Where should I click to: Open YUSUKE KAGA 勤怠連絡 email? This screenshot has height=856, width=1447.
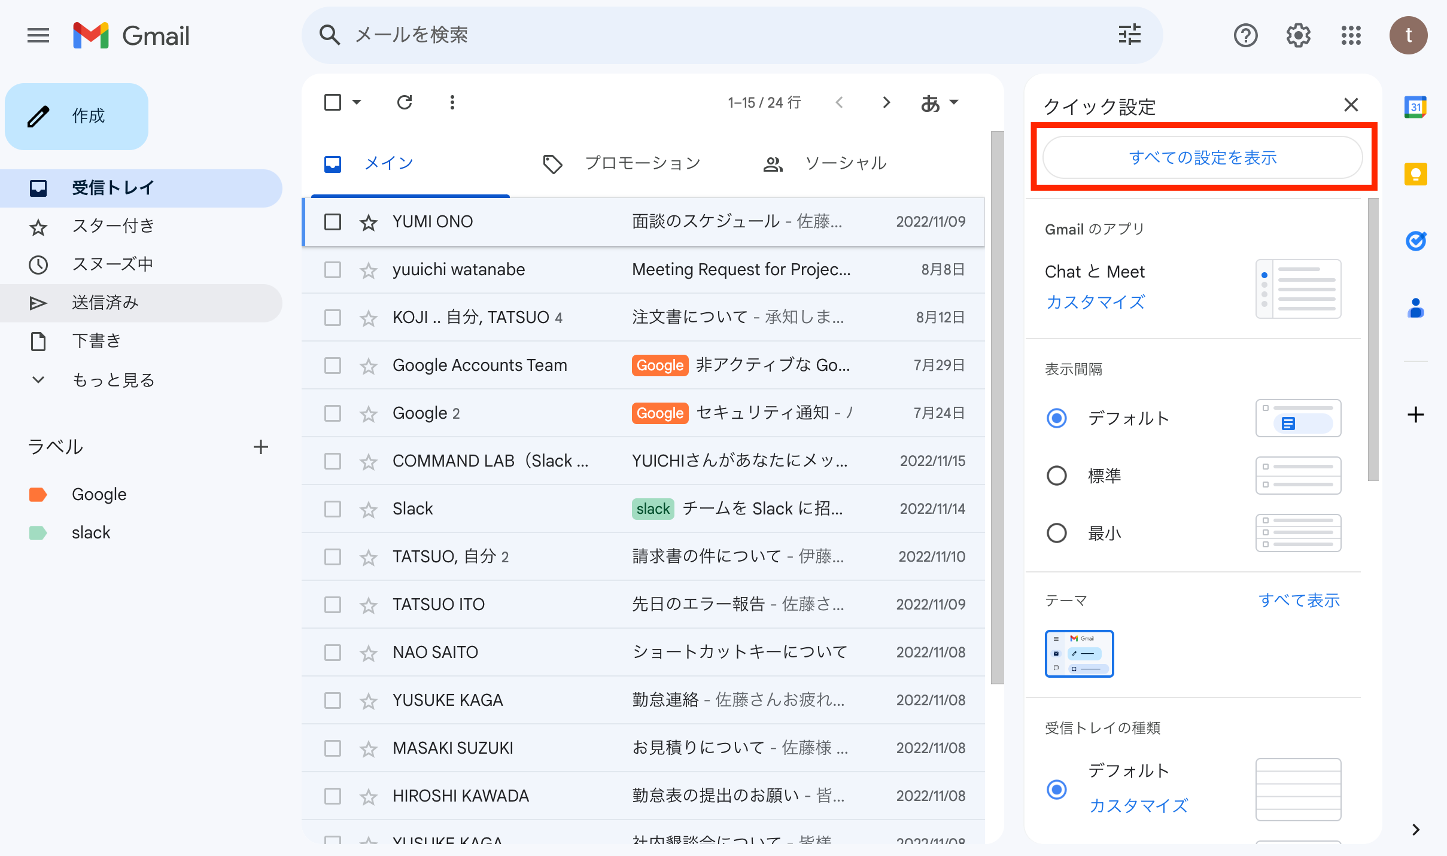pyautogui.click(x=643, y=700)
